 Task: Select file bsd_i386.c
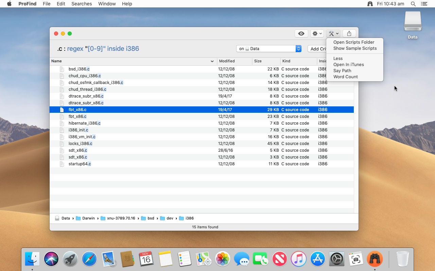202,69
